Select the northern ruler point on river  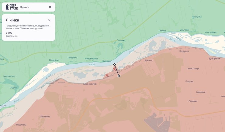114,65
